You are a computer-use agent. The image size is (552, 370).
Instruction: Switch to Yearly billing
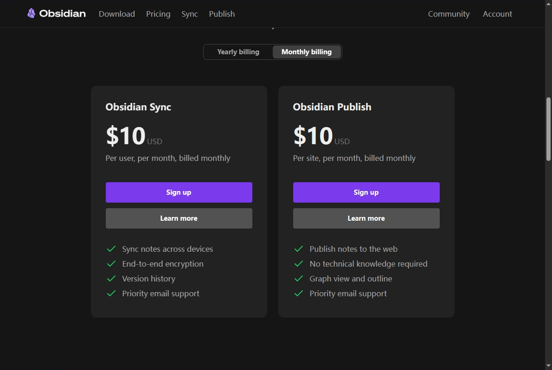238,52
